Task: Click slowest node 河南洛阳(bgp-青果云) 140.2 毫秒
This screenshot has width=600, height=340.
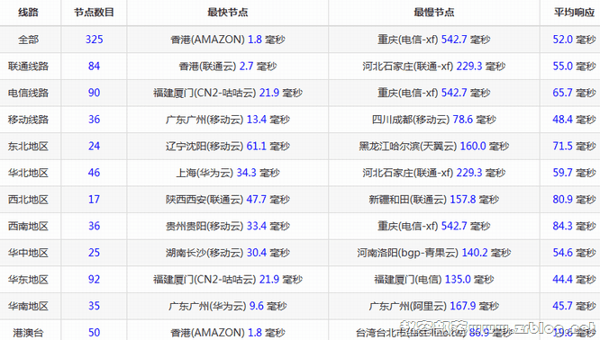Action: [434, 253]
